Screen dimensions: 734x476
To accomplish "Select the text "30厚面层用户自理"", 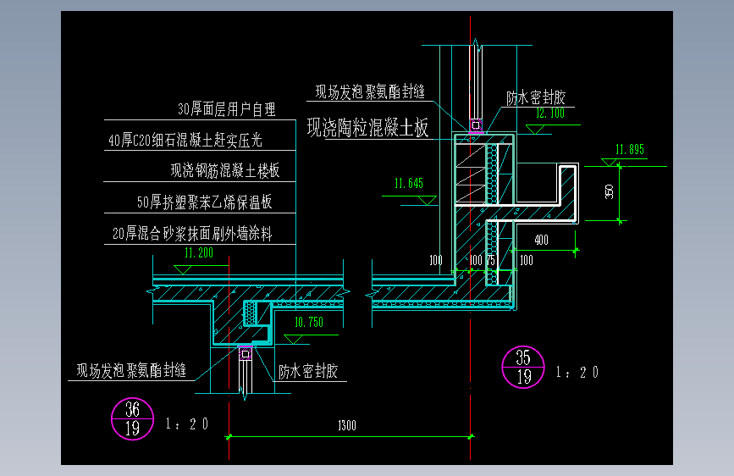I will tap(227, 109).
